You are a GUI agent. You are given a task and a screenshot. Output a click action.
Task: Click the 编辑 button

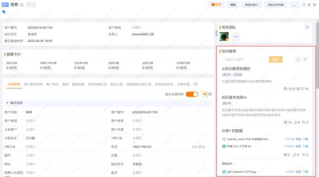tap(233, 5)
